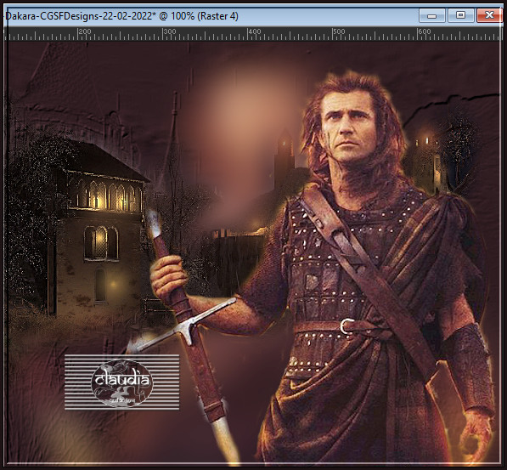Click the 600 mark on horizontal ruler
This screenshot has height=470, width=507.
click(x=425, y=31)
